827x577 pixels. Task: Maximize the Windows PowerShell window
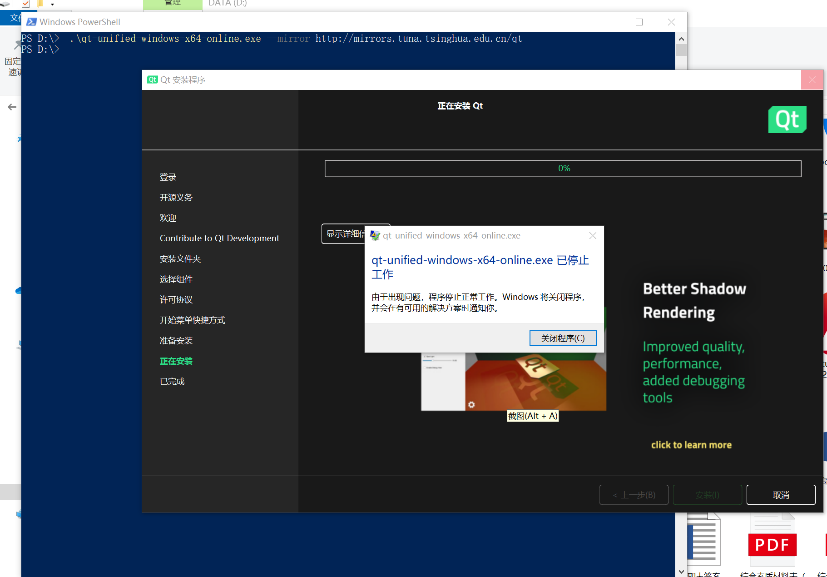pyautogui.click(x=639, y=22)
